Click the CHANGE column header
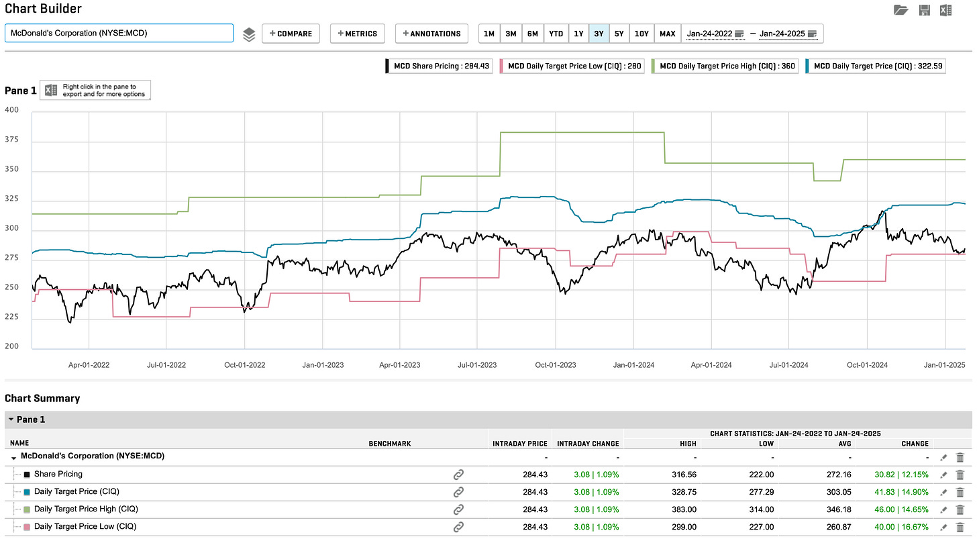Viewport: 977px width, 547px height. point(915,444)
